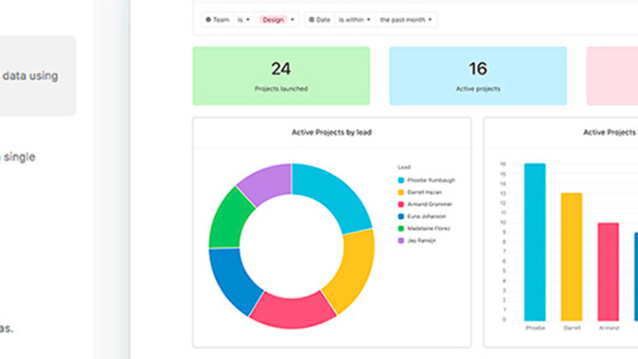The width and height of the screenshot is (638, 359).
Task: Open the 'the past month' dropdown
Action: [x=405, y=20]
